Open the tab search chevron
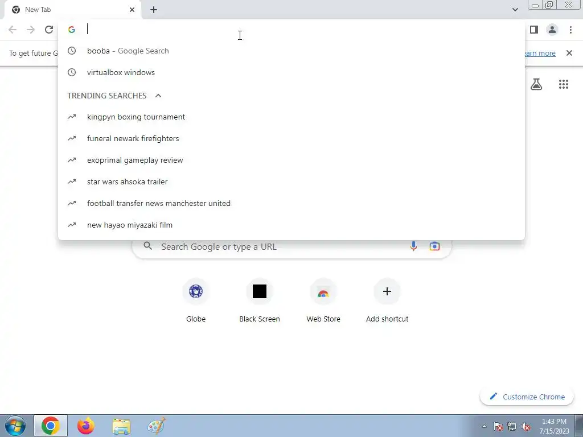Viewport: 583px width, 437px height. (x=515, y=10)
